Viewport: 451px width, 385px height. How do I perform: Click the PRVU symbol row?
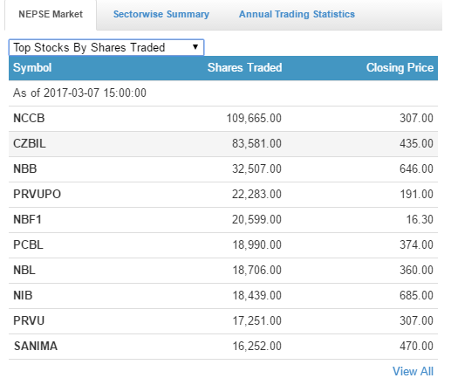[x=223, y=321]
